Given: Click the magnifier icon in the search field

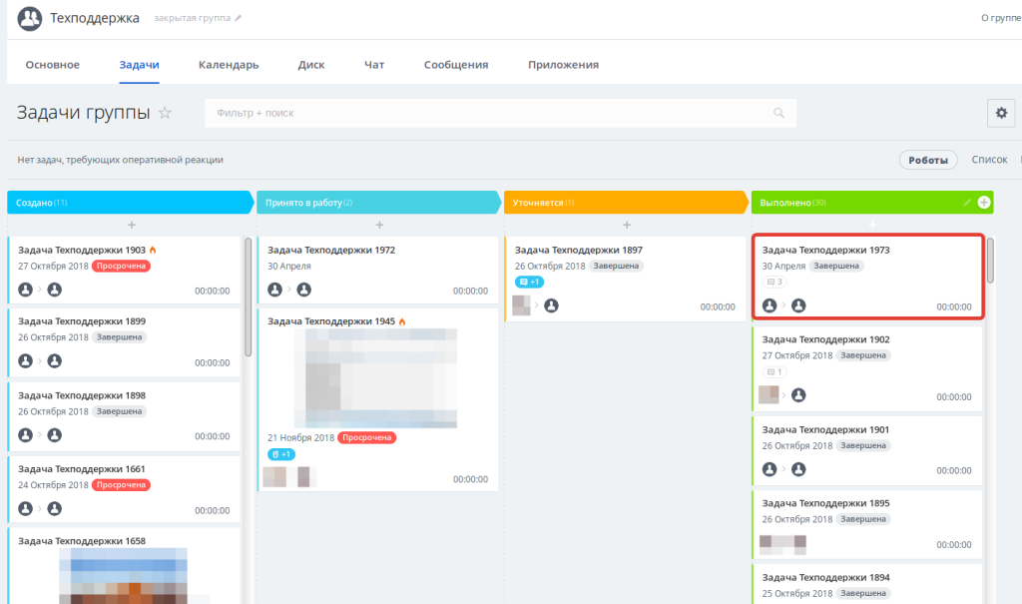Looking at the screenshot, I should [778, 113].
